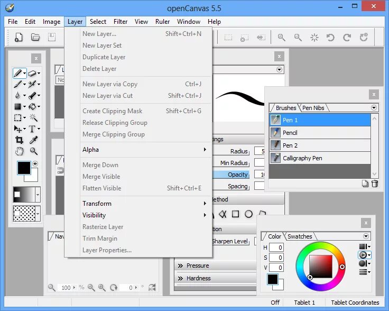
Task: Click the color wheel mode icon in Color panel
Action: pos(364,255)
